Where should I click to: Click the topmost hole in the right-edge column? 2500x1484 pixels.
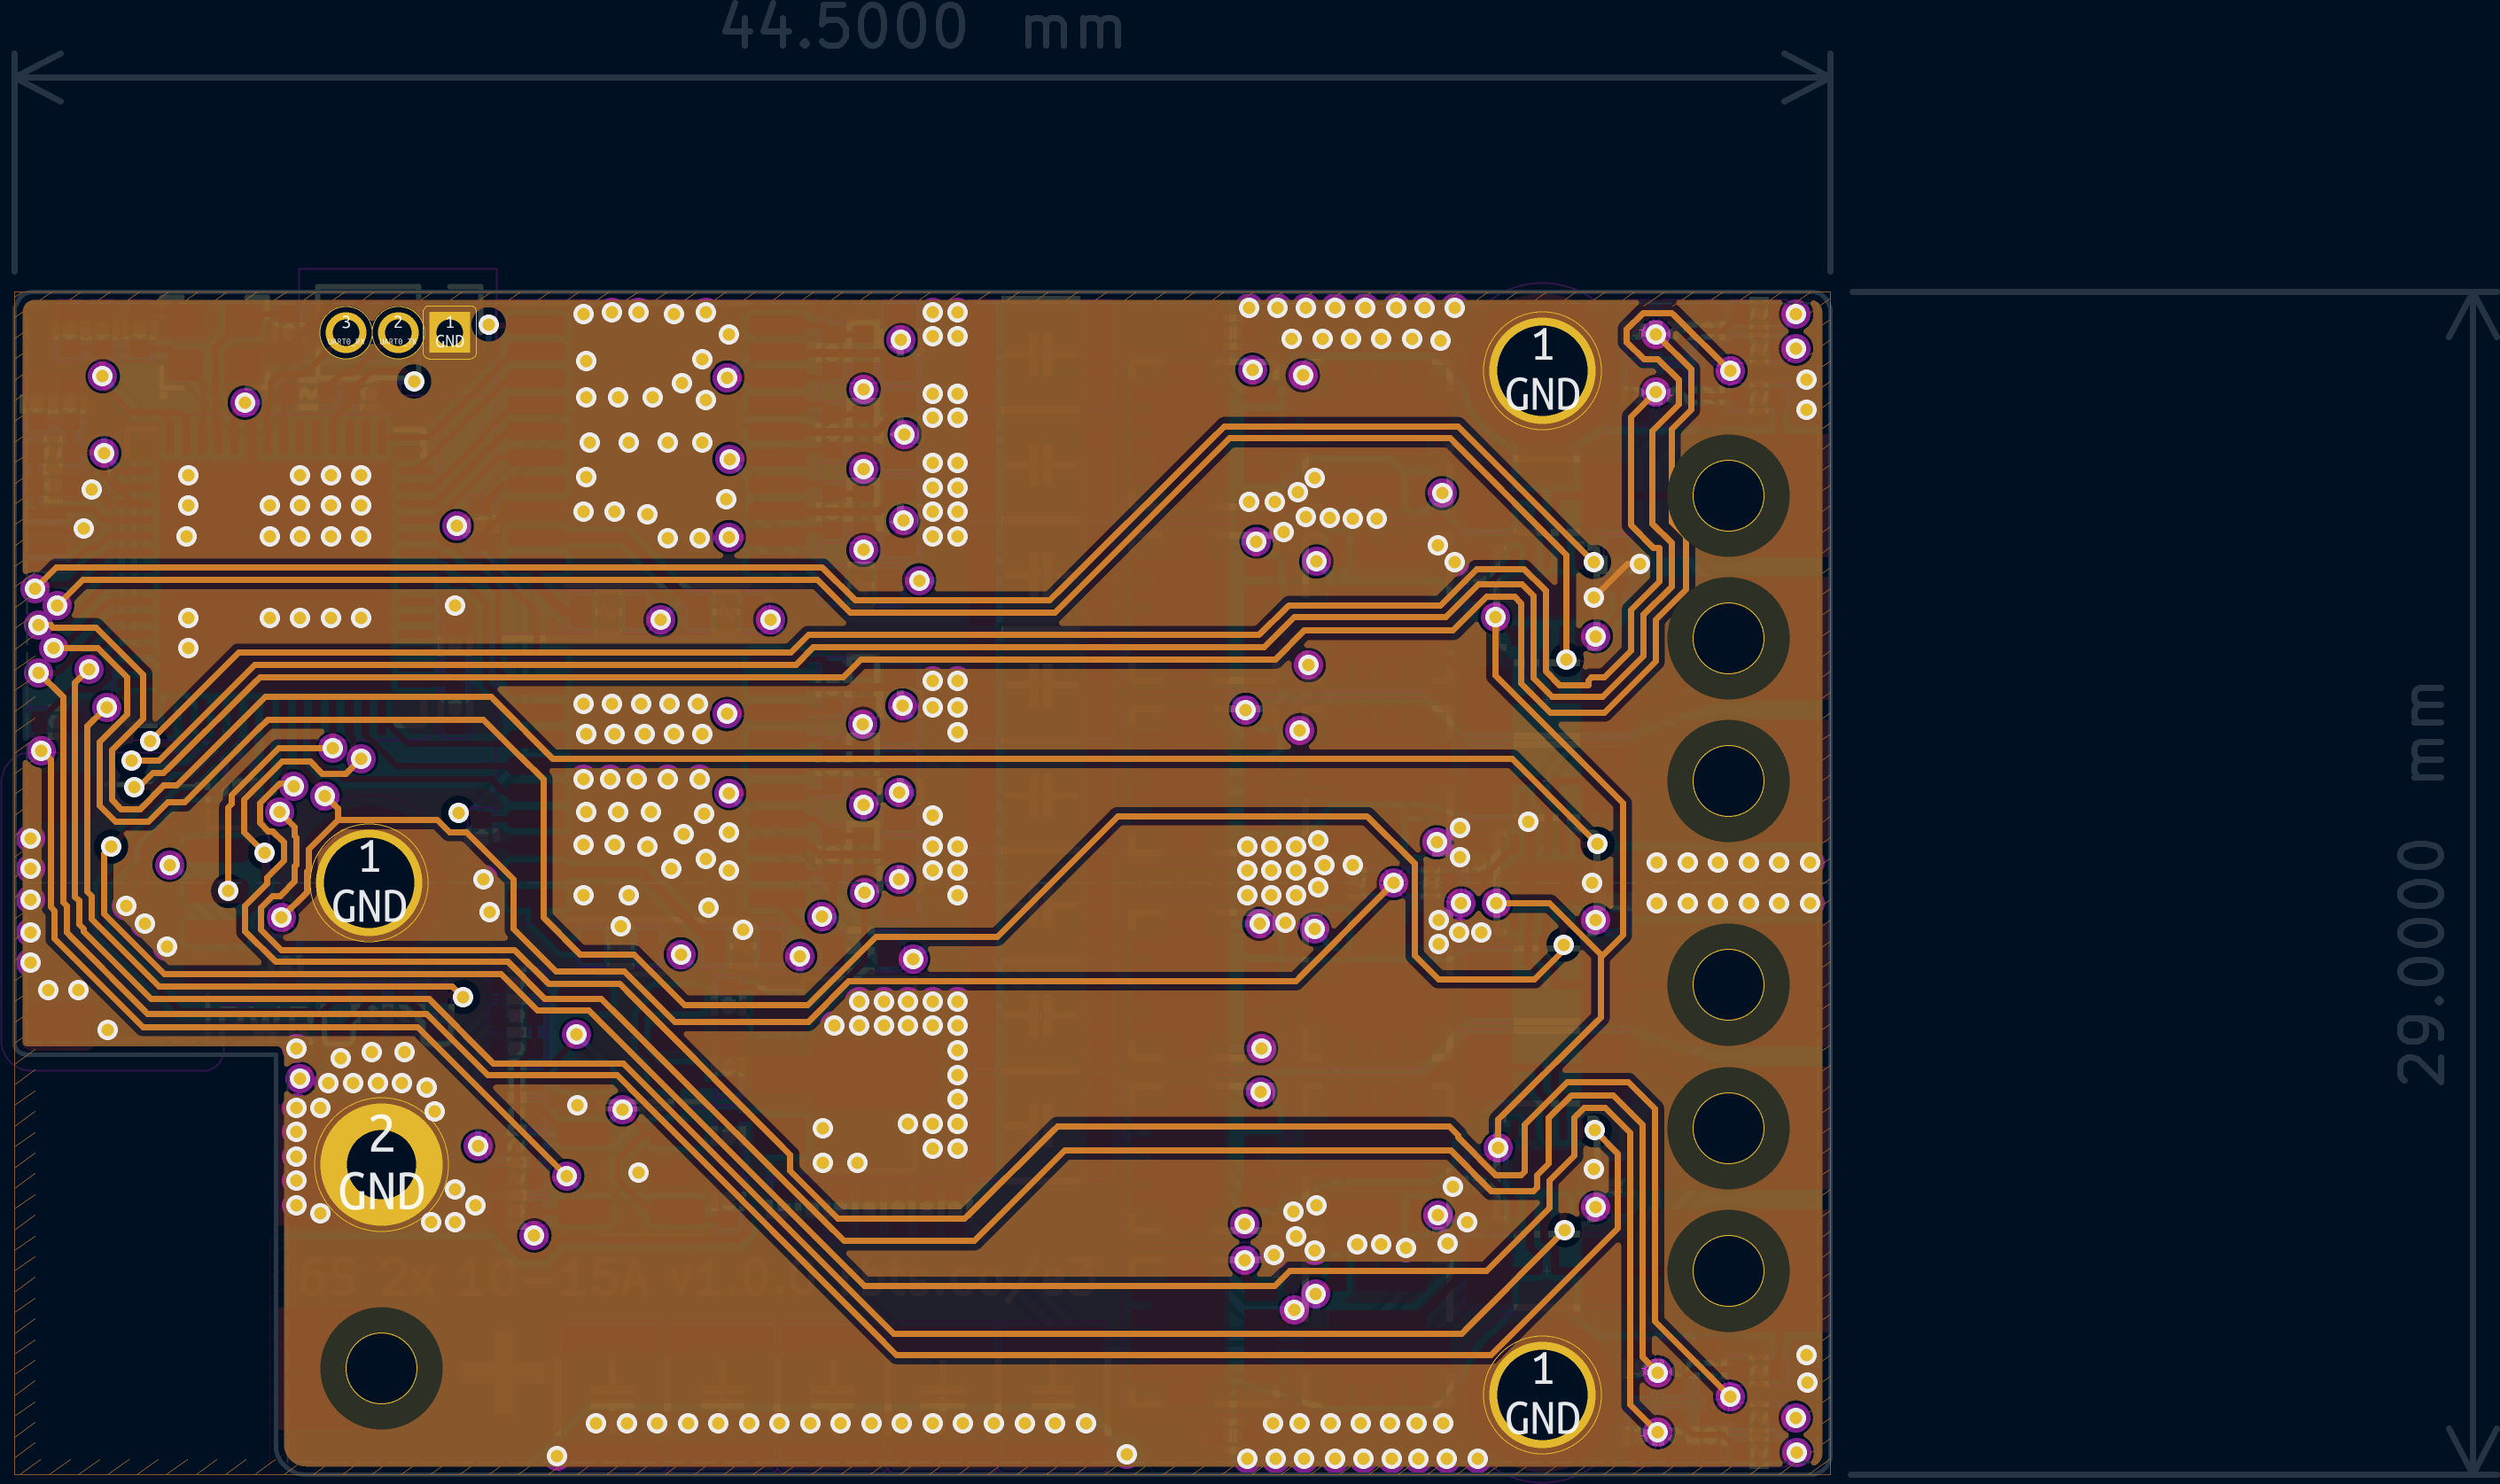pyautogui.click(x=1727, y=495)
